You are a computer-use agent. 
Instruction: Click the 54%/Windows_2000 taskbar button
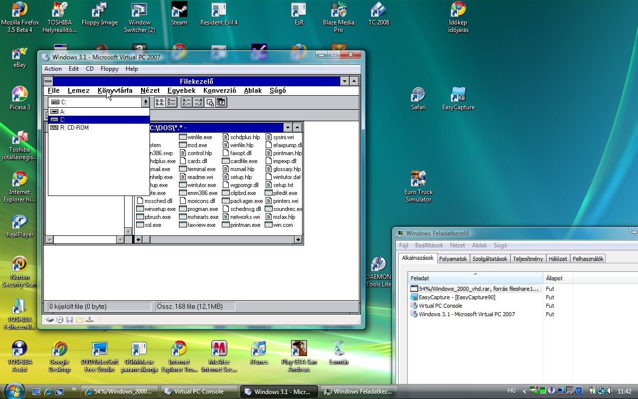point(120,392)
